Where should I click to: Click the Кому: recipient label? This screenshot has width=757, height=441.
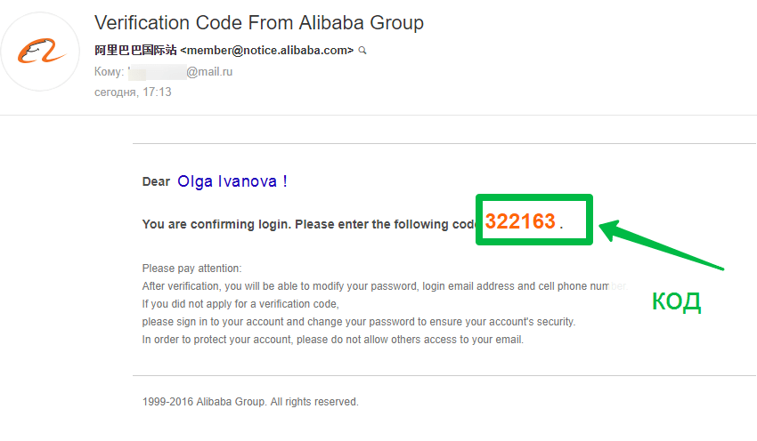point(109,72)
